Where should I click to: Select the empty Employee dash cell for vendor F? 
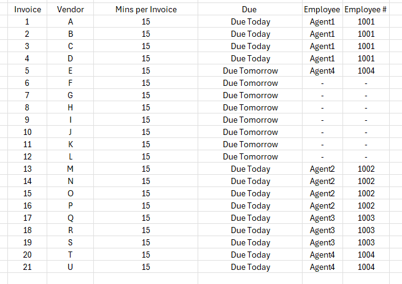click(322, 83)
